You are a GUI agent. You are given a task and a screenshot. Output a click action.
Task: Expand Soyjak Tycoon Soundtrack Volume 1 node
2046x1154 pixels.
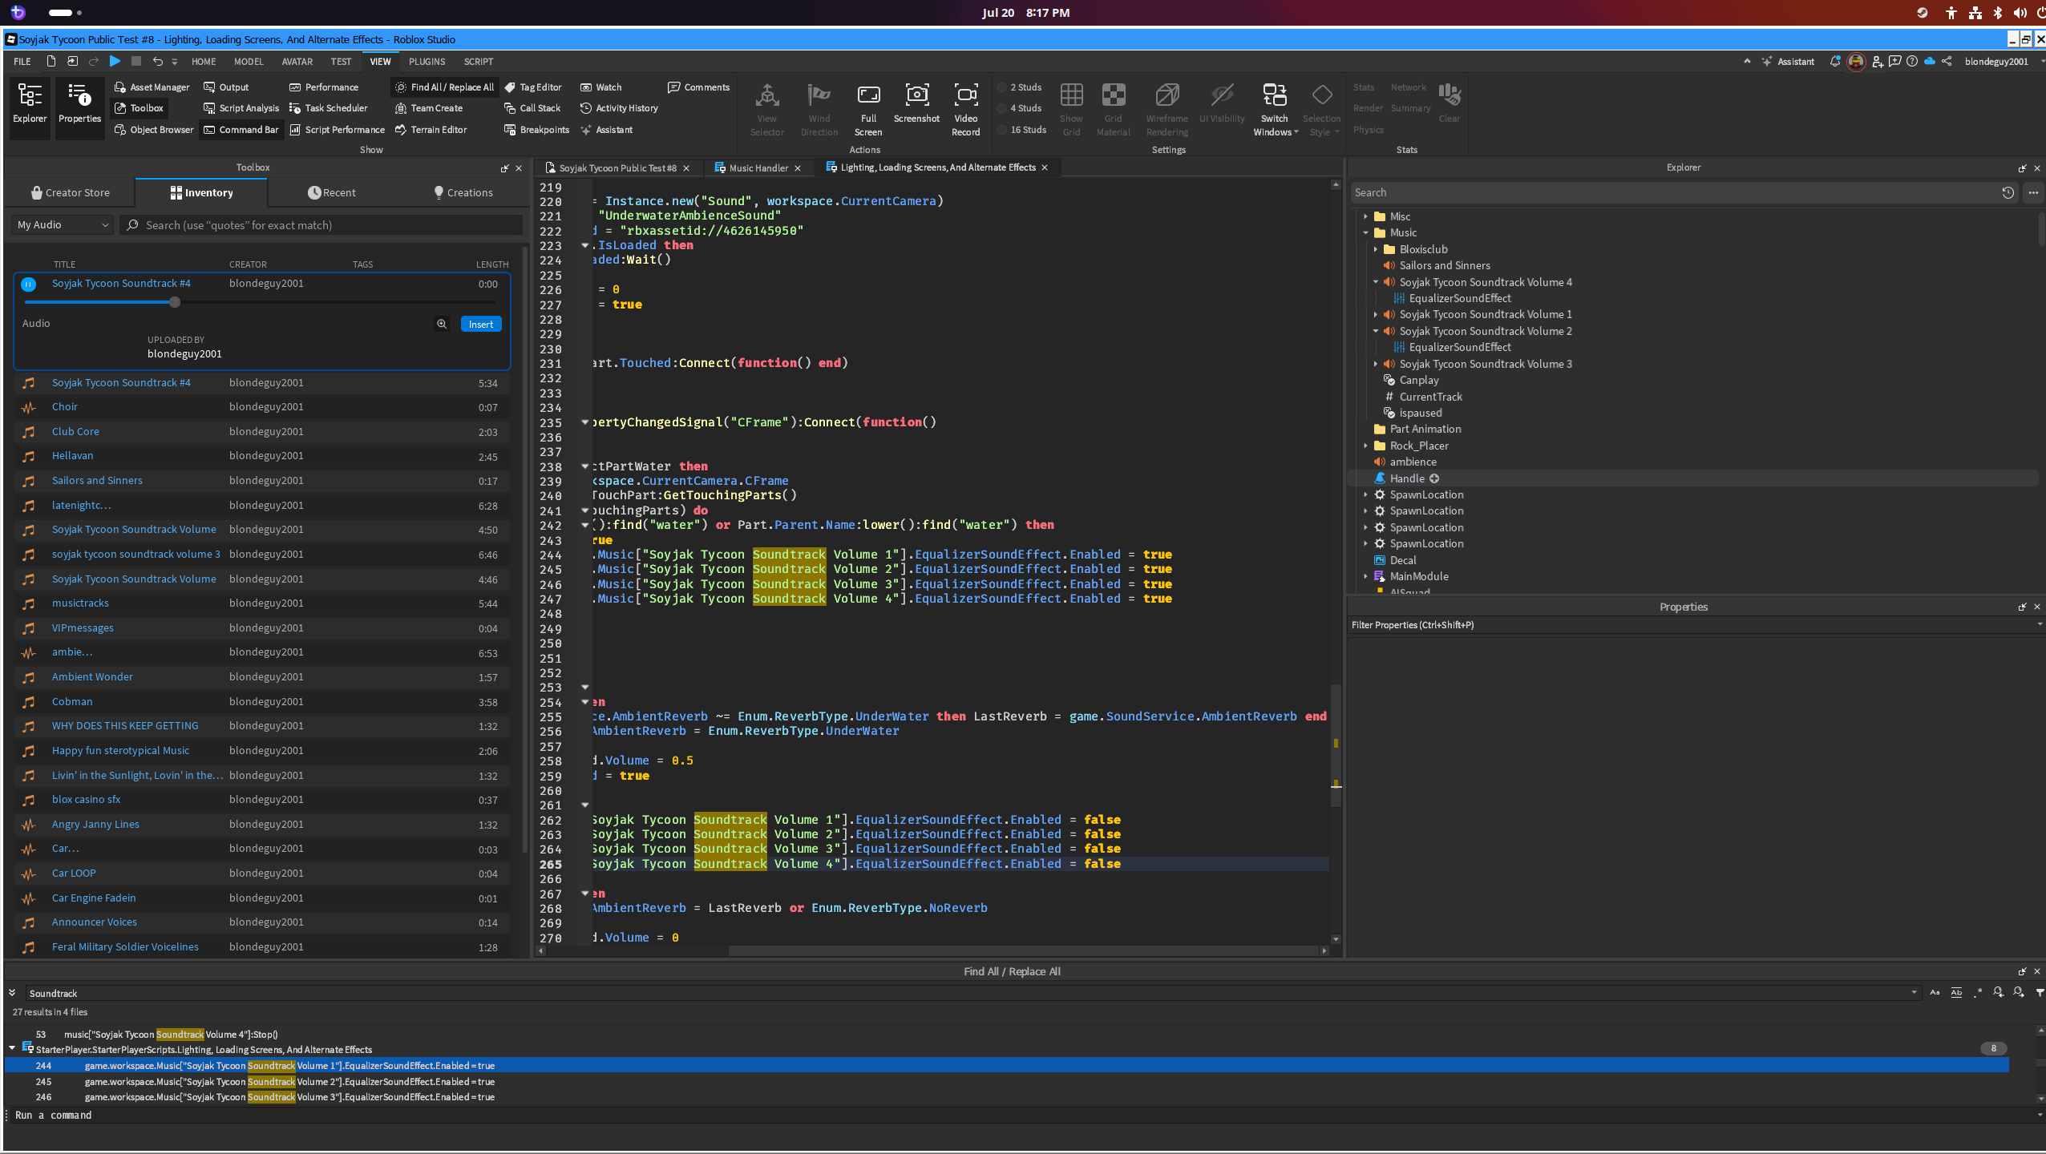pos(1375,315)
